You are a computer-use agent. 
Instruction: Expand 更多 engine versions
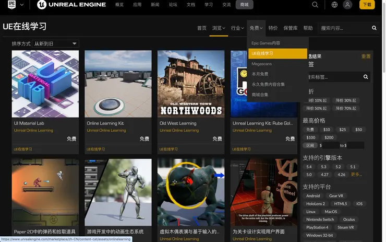356,175
